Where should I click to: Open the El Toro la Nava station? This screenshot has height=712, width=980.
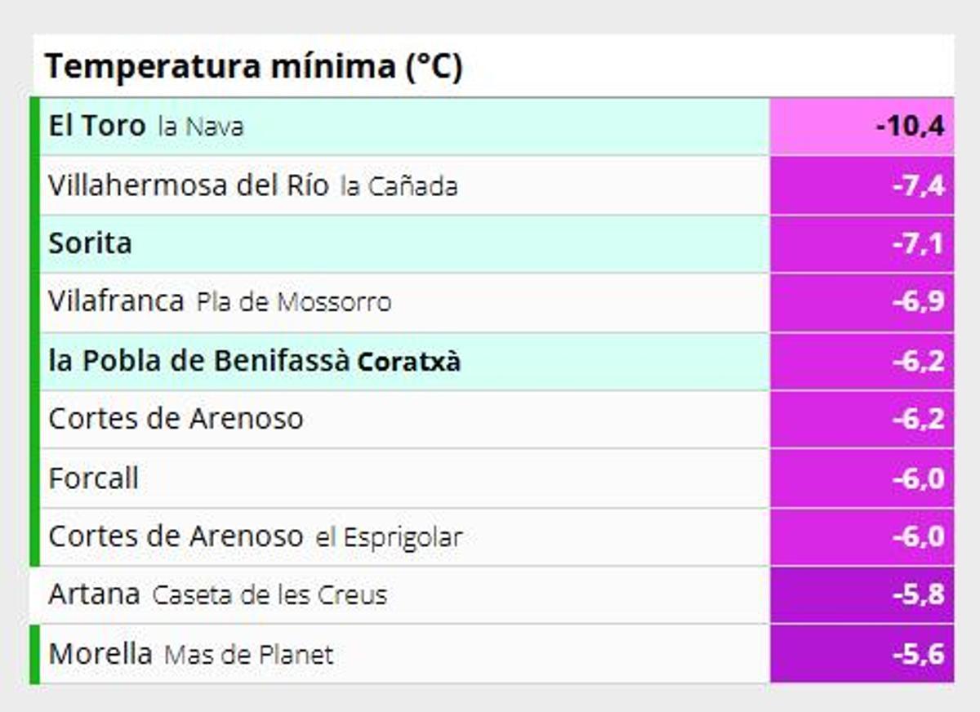pos(146,127)
